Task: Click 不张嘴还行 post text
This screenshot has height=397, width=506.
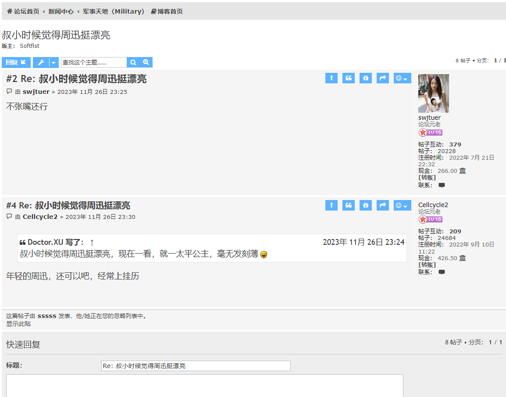Action: click(x=27, y=106)
